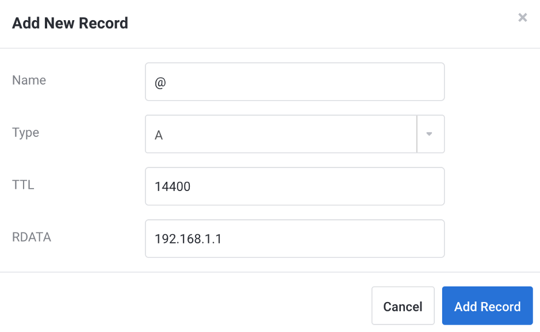Image resolution: width=540 pixels, height=332 pixels.
Task: Click the Name field label
Action: (29, 80)
